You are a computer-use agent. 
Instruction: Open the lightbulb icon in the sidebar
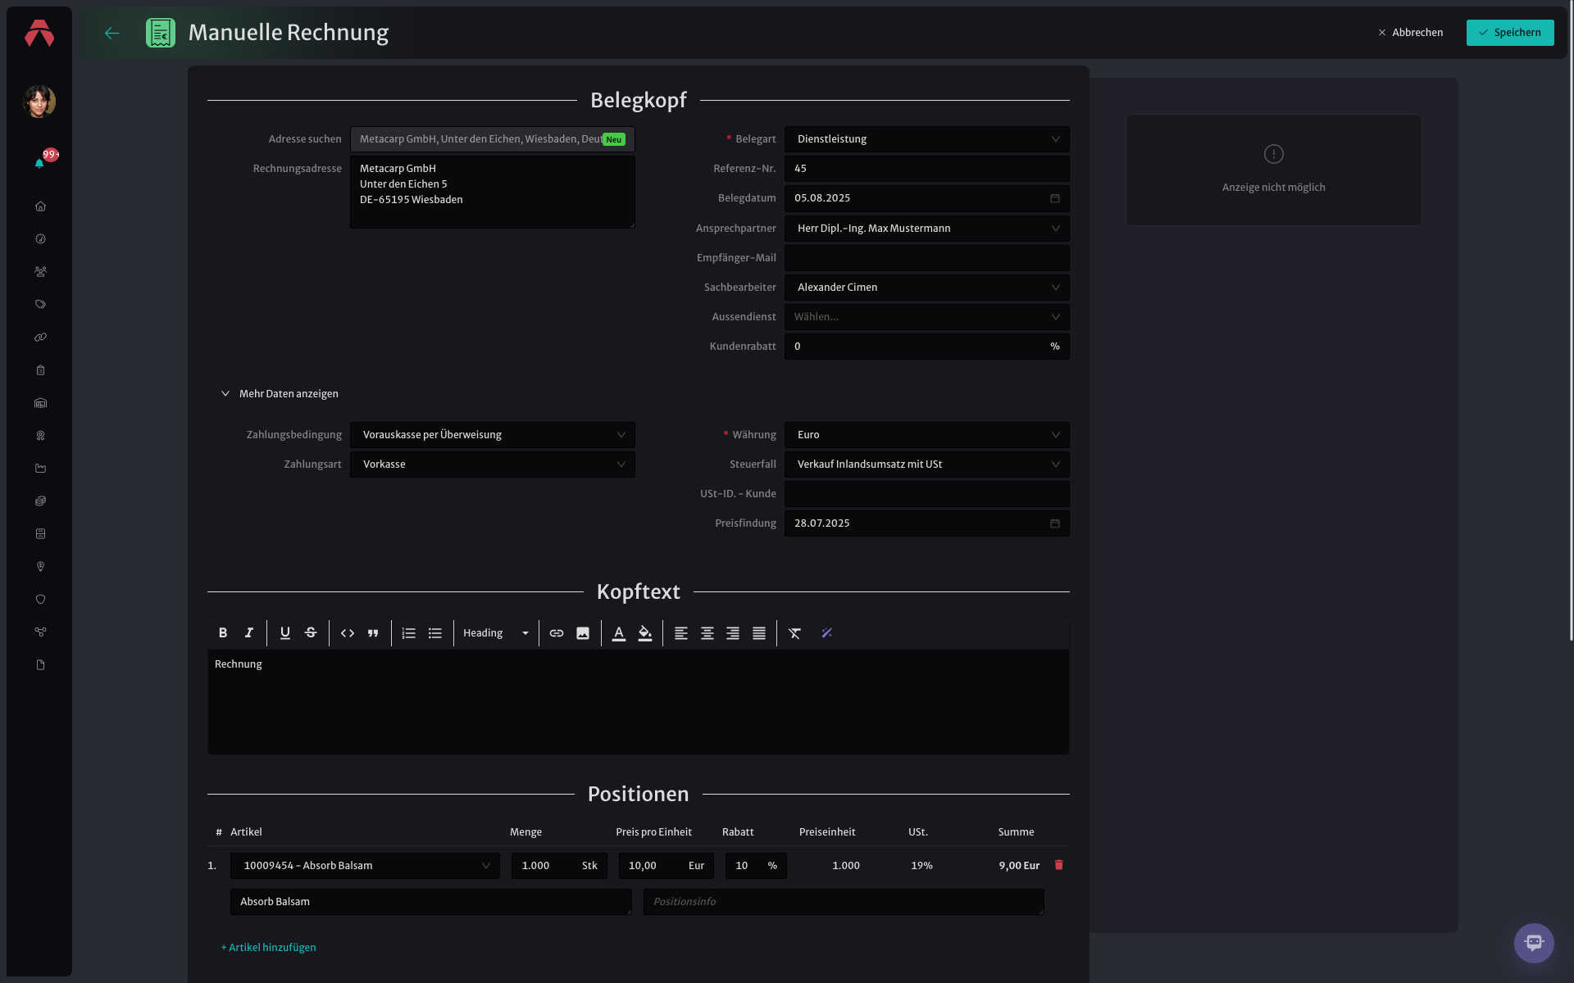click(40, 567)
